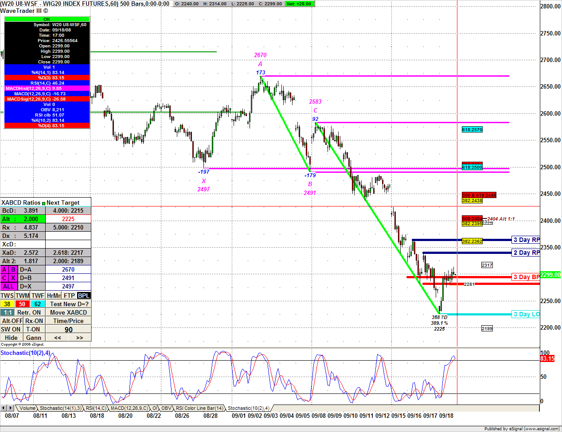Click the tab scroll right arrow
Viewport: 562px width, 432px height.
coord(11,408)
